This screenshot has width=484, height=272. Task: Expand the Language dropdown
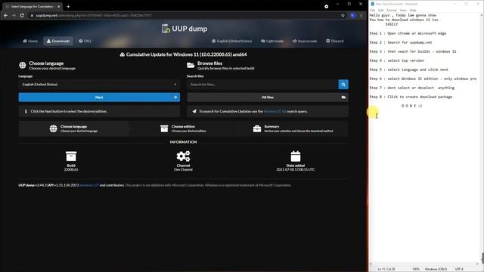[x=99, y=85]
